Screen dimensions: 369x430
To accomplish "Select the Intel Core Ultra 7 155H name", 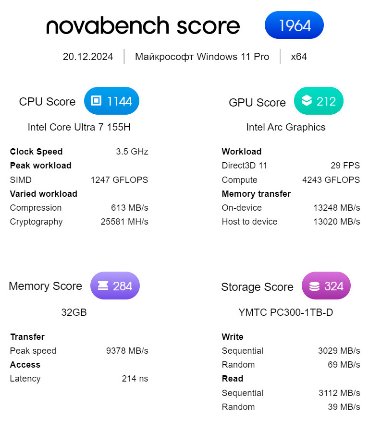I will click(79, 127).
